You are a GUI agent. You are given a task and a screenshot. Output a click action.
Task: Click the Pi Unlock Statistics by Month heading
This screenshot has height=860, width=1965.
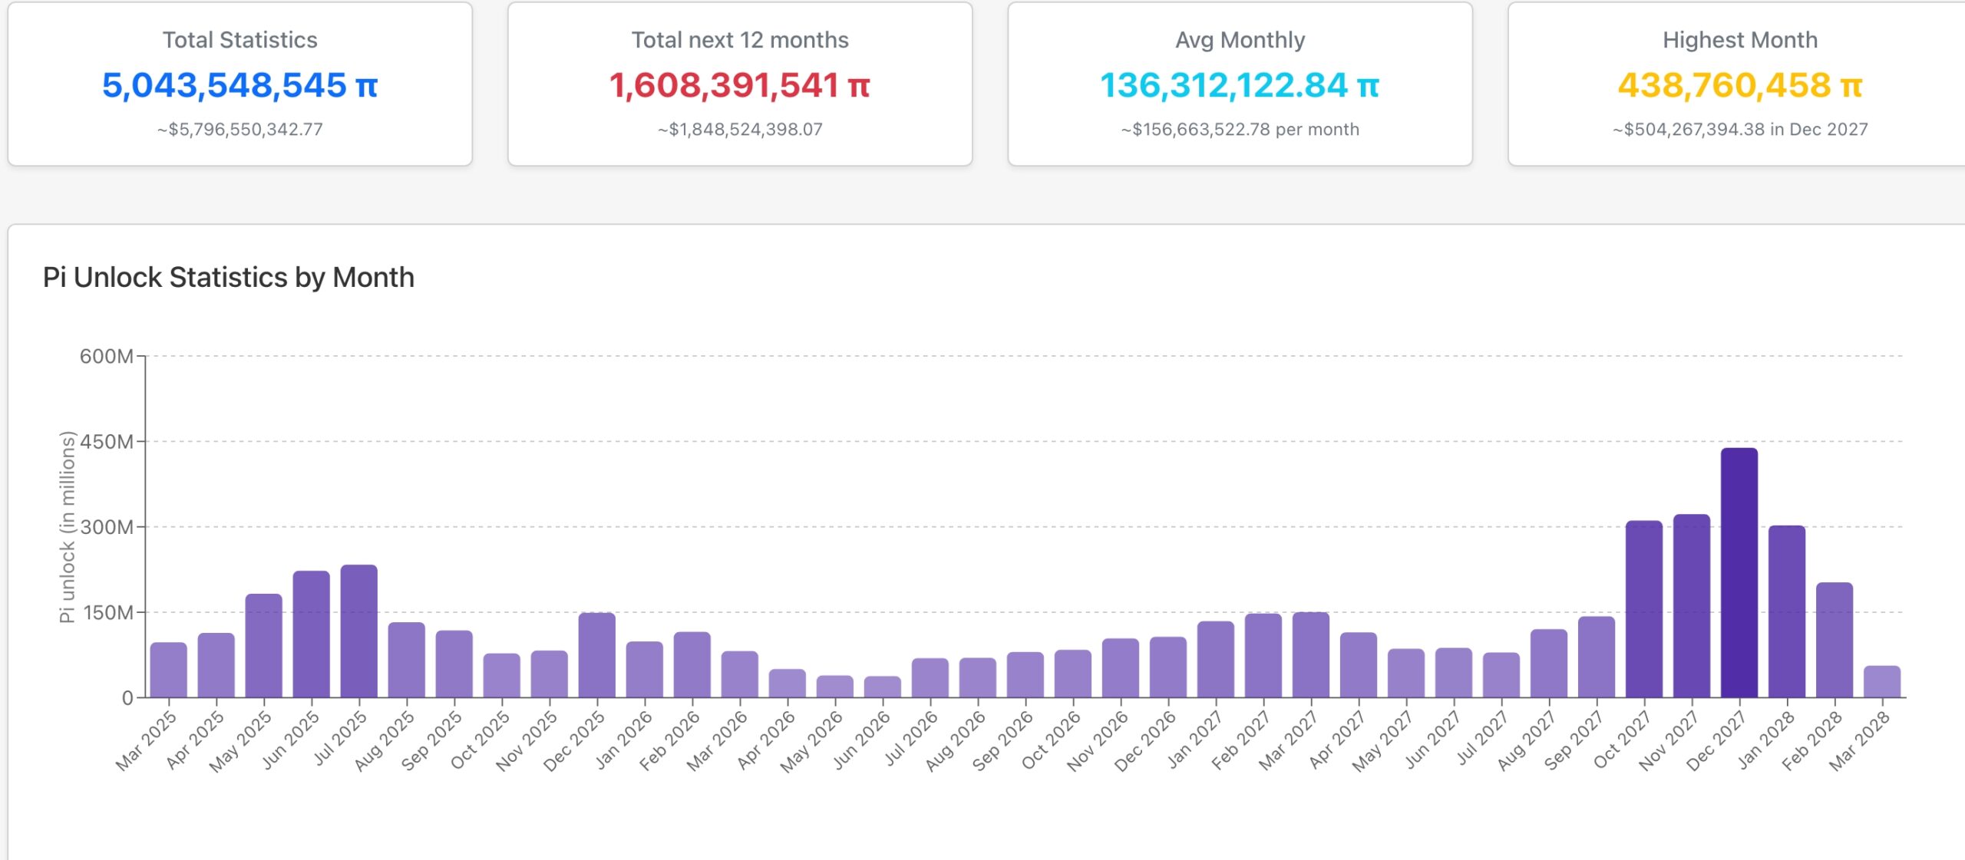click(228, 277)
